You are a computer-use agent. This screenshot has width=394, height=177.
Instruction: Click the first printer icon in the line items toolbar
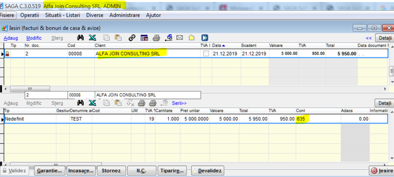(142, 103)
